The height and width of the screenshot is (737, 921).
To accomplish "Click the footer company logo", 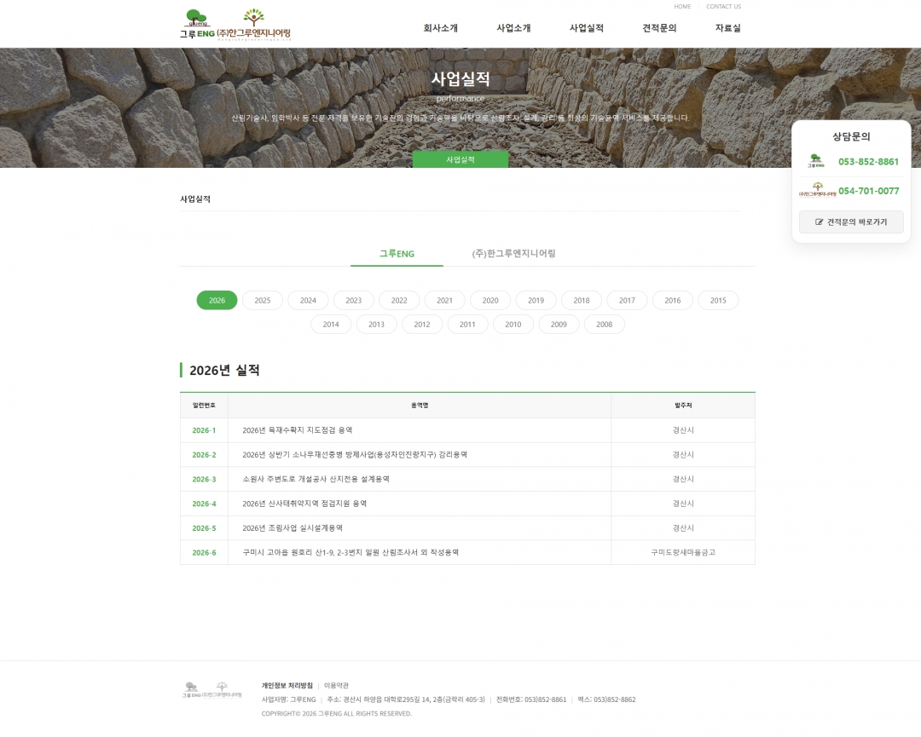I will point(211,690).
